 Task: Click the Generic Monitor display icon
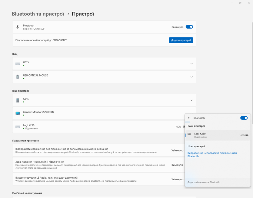coord(18,113)
